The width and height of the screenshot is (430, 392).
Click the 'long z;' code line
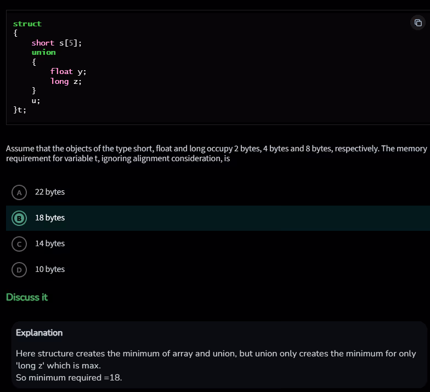click(x=66, y=81)
